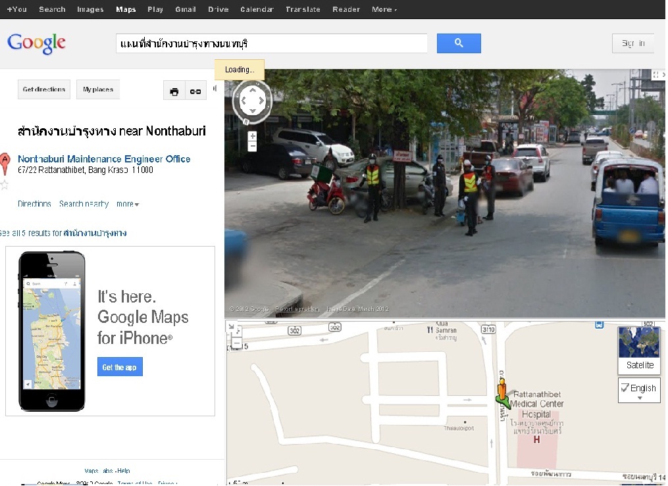Screen dimensions: 668x486
Task: Rotate Street View right with compass arrow
Action: tap(263, 101)
